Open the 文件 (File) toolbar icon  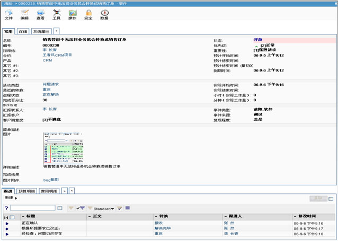pos(9,13)
